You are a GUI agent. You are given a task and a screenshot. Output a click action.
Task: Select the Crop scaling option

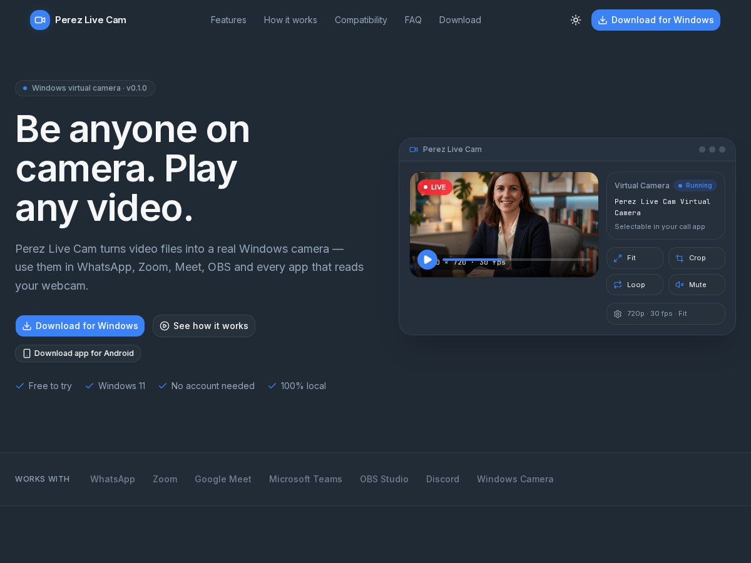coord(697,258)
